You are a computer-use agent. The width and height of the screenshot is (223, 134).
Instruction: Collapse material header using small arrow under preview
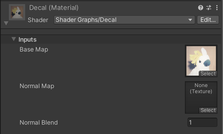[x=6, y=23]
